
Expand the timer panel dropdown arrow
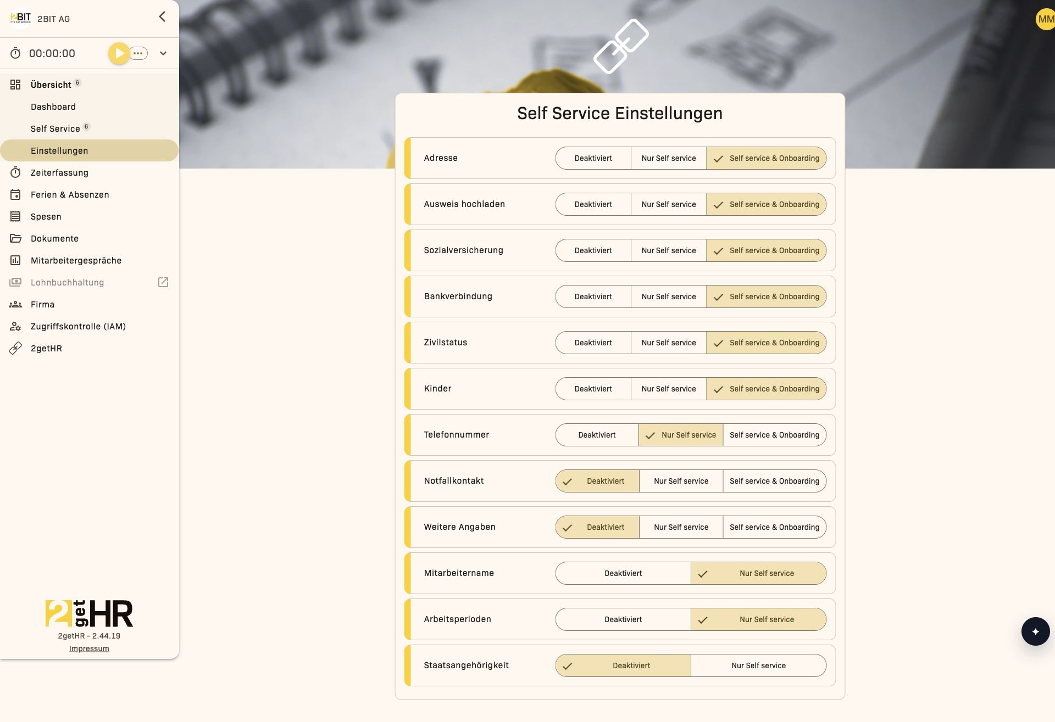point(163,53)
